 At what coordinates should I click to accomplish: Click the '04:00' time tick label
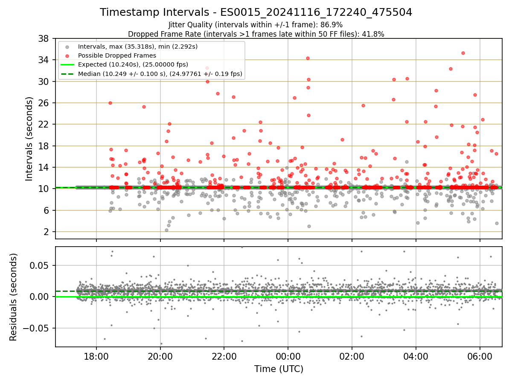(416, 357)
